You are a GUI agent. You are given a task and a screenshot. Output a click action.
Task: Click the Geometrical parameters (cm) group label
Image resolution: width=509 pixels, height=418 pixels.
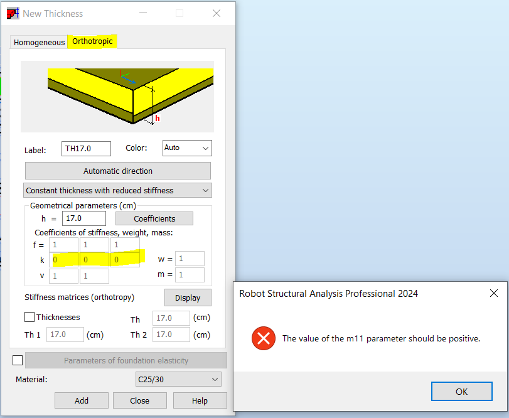(x=83, y=206)
